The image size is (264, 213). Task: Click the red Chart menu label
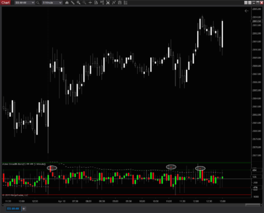(x=5, y=2)
